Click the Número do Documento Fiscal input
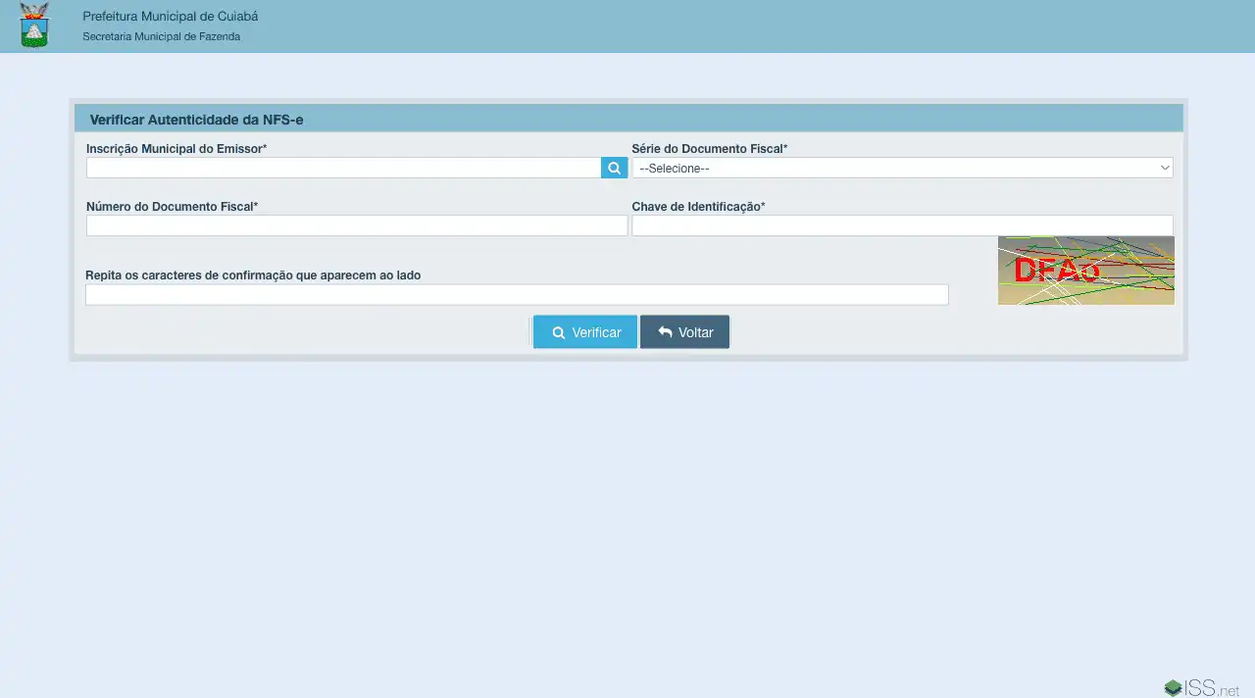Viewport: 1255px width, 698px height. [356, 226]
